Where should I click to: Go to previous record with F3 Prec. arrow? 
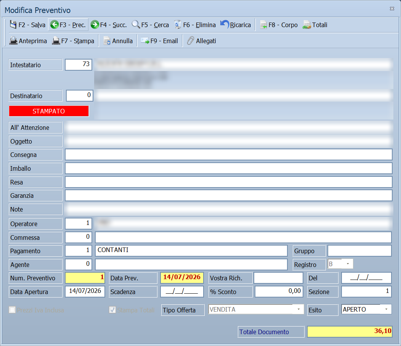tap(55, 24)
